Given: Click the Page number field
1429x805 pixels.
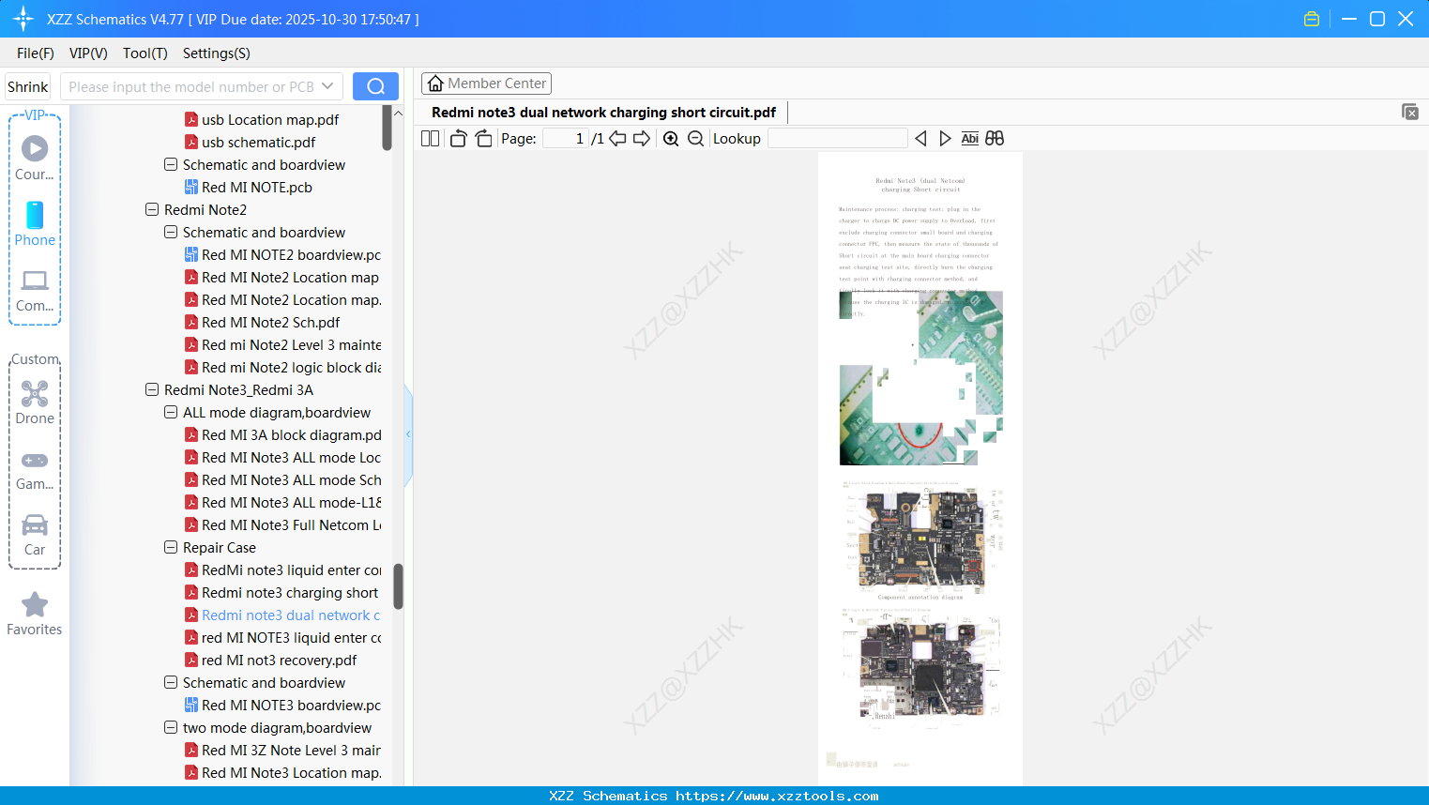Looking at the screenshot, I should (x=566, y=139).
